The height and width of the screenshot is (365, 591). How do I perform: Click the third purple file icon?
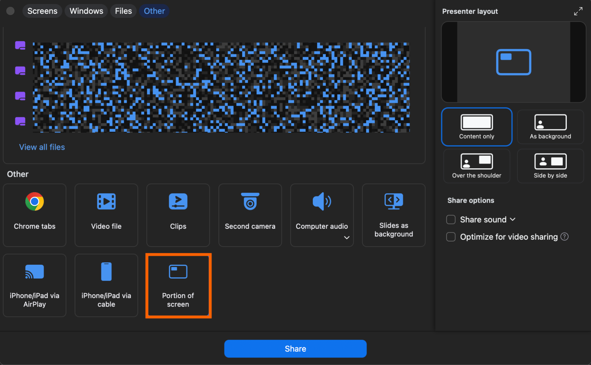20,96
